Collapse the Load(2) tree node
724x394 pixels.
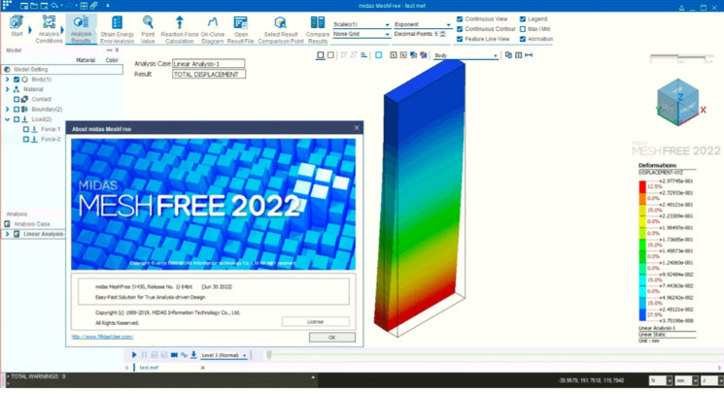8,119
